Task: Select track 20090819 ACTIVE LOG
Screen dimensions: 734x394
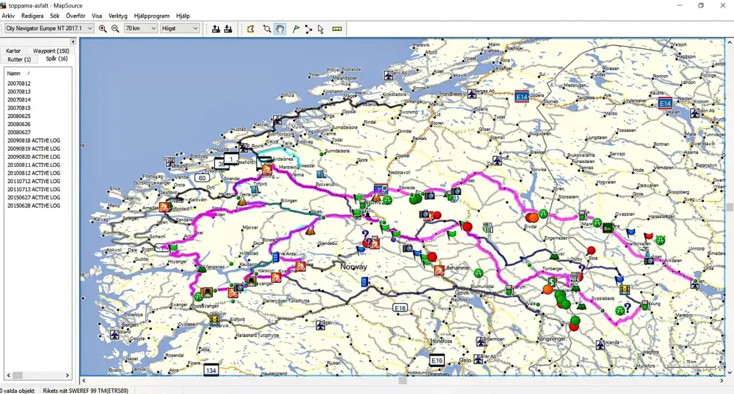Action: tap(34, 149)
